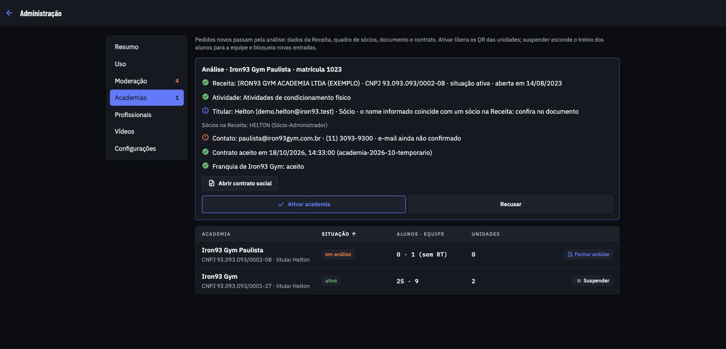
Task: Click the pause icon in Suspender
Action: coord(579,281)
